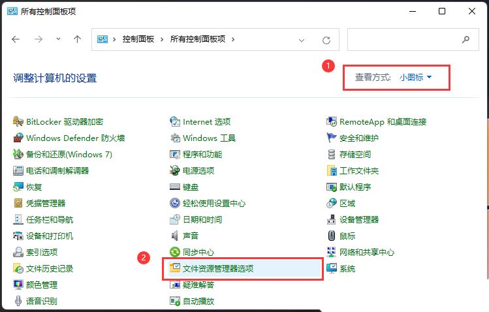The width and height of the screenshot is (489, 312).
Task: Expand the chevron after 所有控制面板项
Action: [x=233, y=39]
